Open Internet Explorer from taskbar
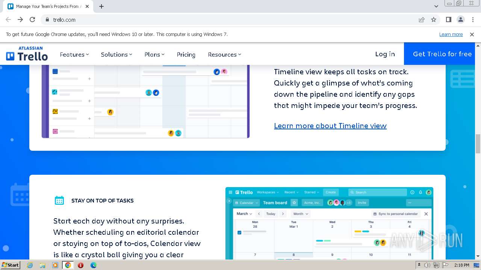The height and width of the screenshot is (270, 481). pyautogui.click(x=30, y=265)
